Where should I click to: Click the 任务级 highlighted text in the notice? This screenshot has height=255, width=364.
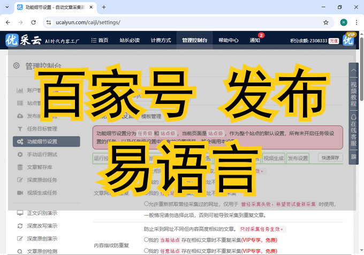click(145, 133)
